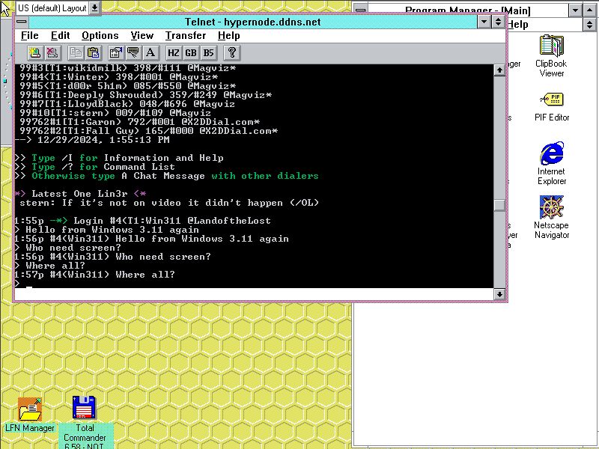
Task: Click the Paste clipboard toolbar icon
Action: point(93,52)
